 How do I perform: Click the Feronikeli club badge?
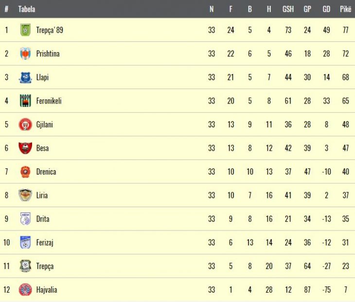click(x=25, y=101)
